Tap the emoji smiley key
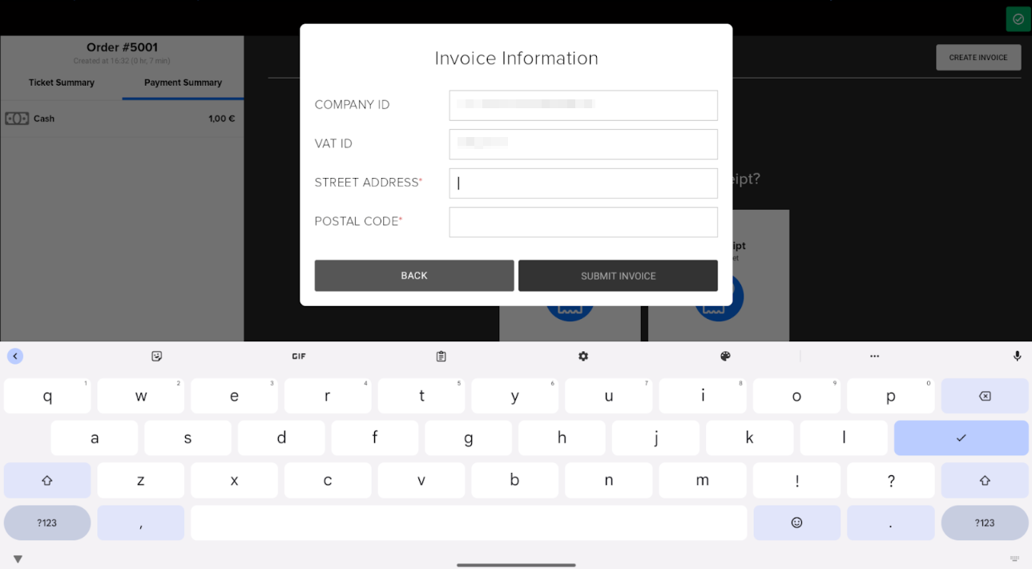 (796, 523)
